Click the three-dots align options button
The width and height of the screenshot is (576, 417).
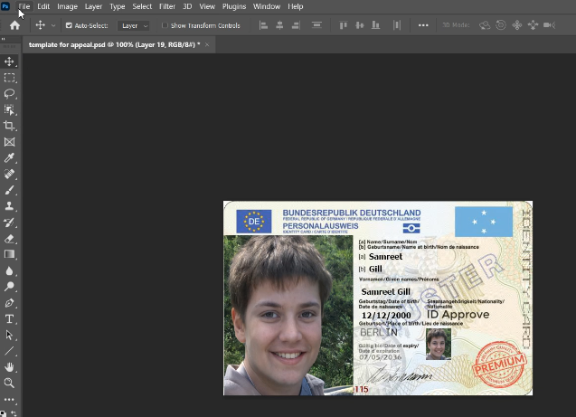pos(422,25)
